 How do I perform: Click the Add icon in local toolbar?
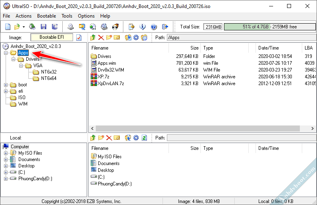tap(128, 138)
